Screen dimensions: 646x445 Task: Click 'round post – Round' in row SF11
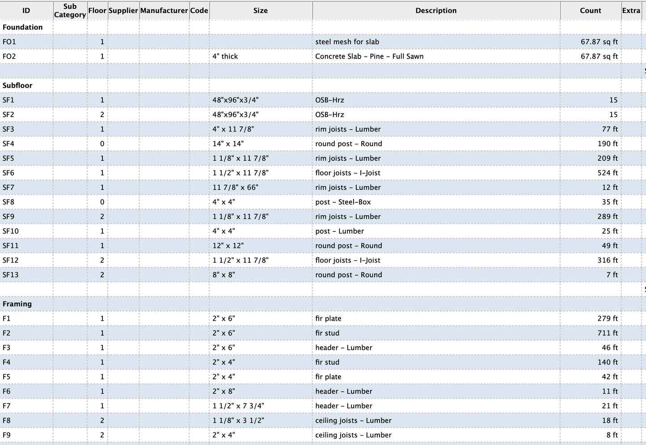[349, 246]
